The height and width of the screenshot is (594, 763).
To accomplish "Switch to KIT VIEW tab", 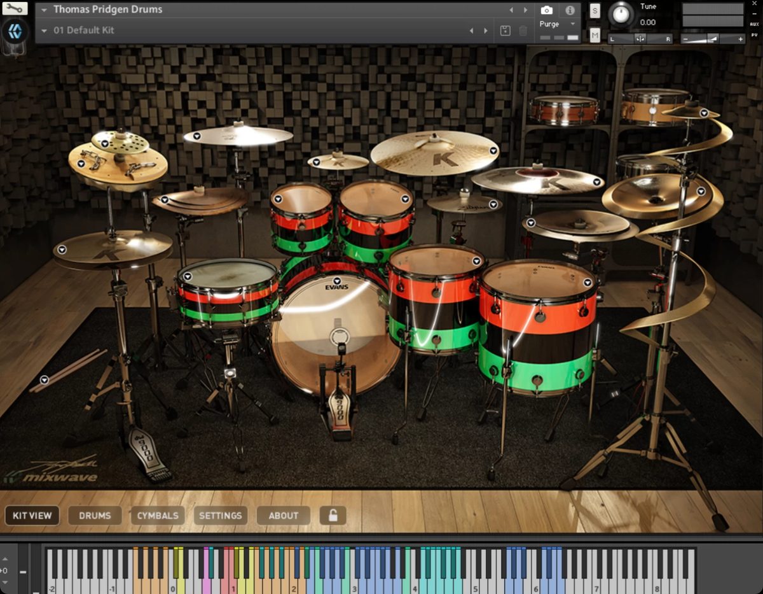I will point(32,516).
